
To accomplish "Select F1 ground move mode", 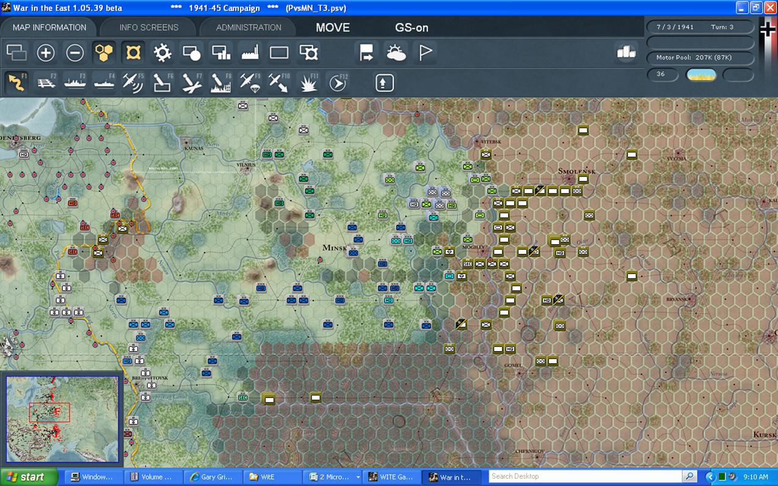I will [16, 82].
